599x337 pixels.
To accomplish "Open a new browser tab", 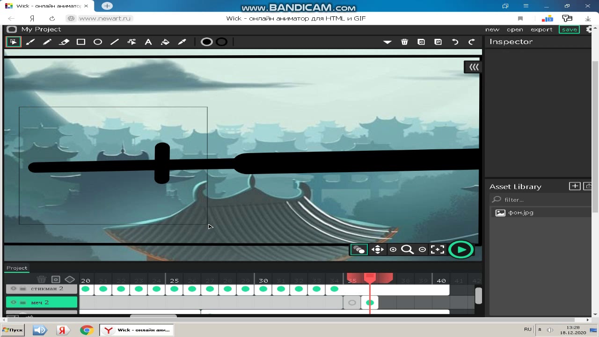I will [x=107, y=6].
